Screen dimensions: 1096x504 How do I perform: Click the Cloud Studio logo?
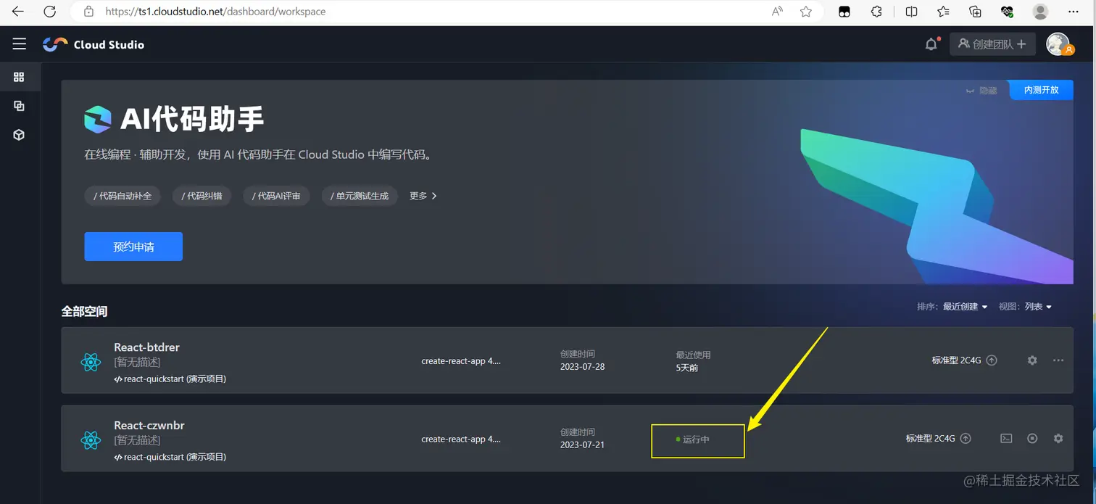pos(94,44)
